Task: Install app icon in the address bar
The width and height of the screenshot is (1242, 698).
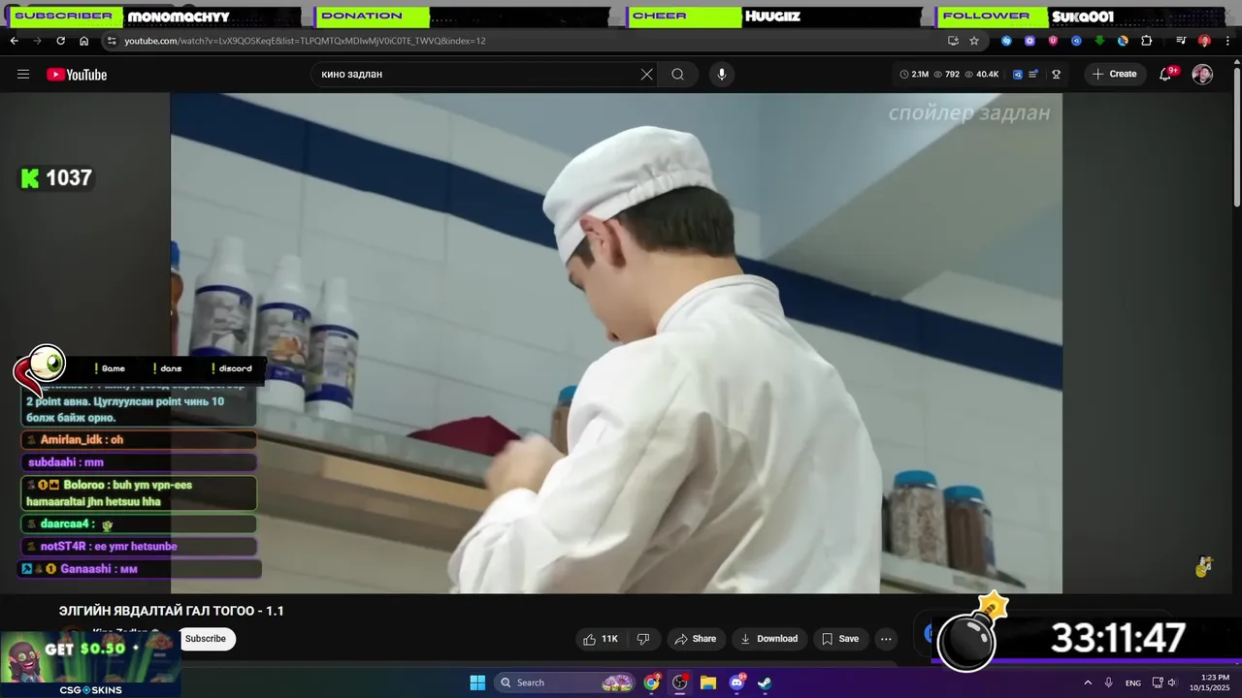Action: (953, 41)
